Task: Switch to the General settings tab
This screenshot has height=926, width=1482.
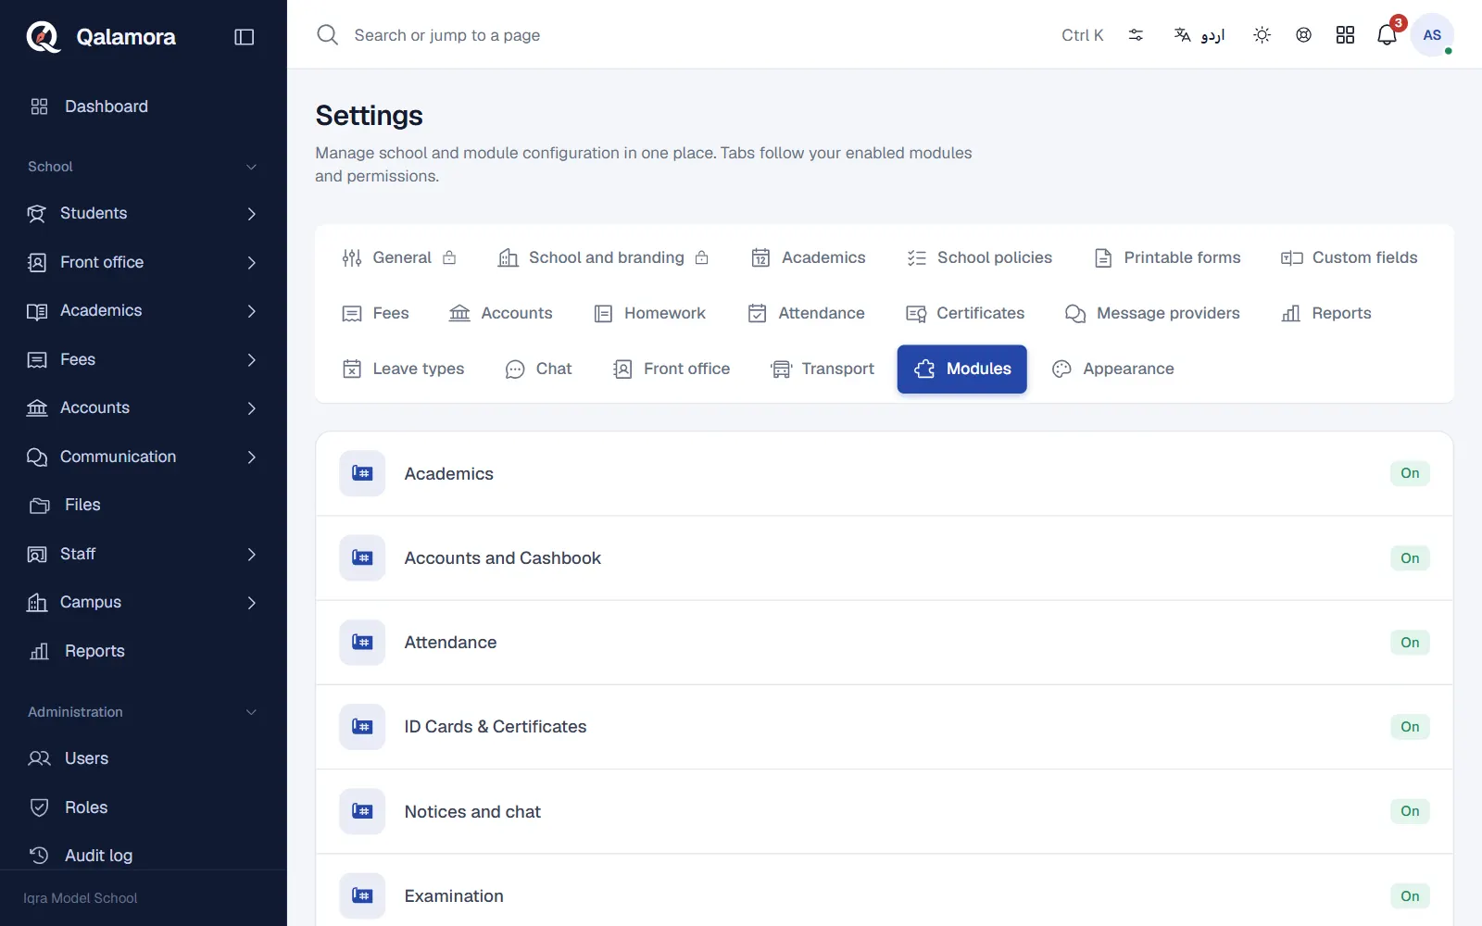Action: click(x=399, y=257)
